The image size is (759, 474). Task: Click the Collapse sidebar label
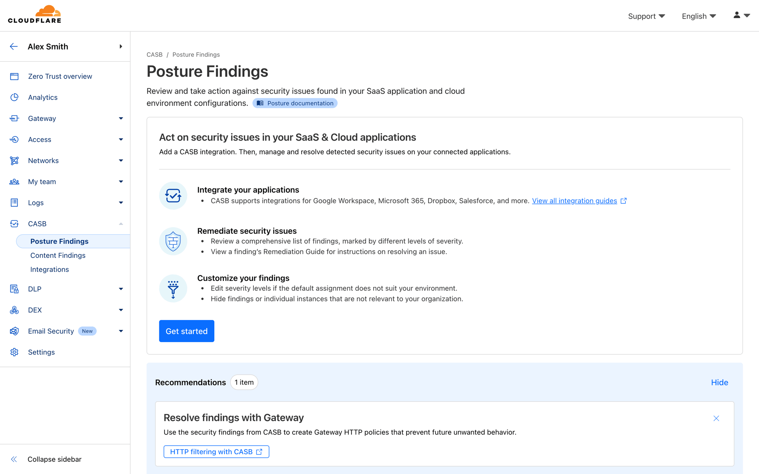(x=55, y=459)
